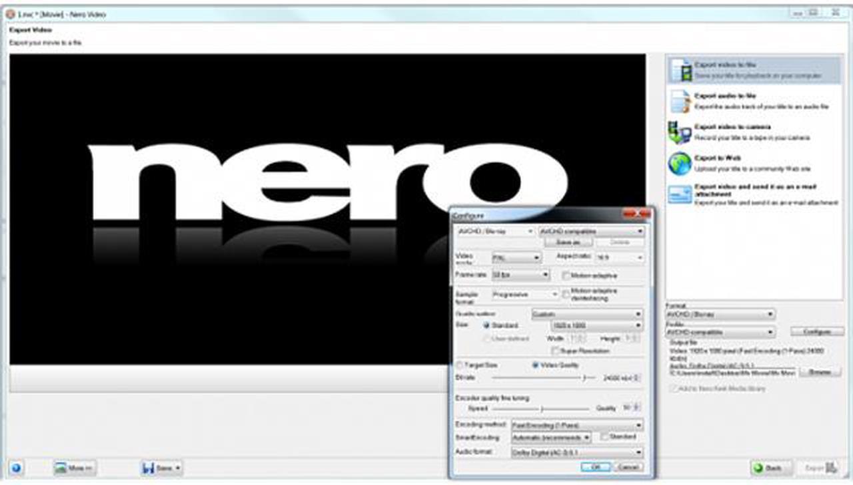This screenshot has height=485, width=853.
Task: Enable Motion adaptive next to frame rate
Action: tap(566, 275)
